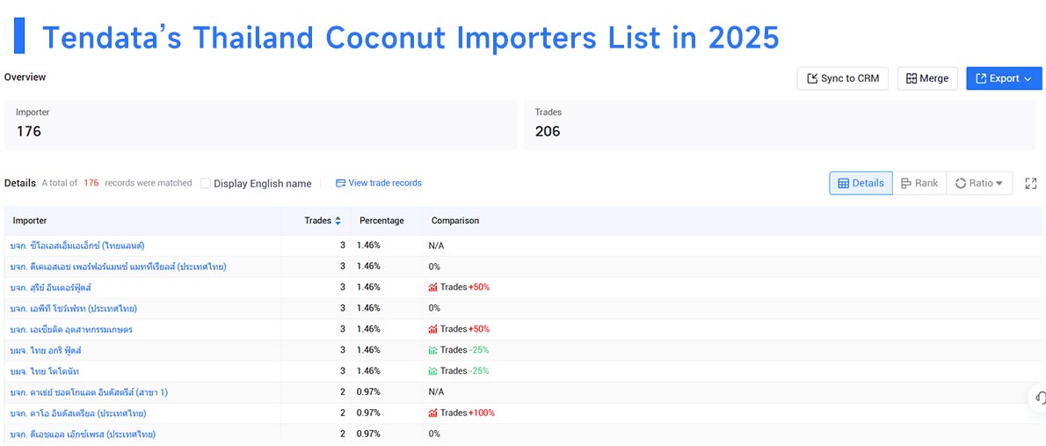The height and width of the screenshot is (446, 1046).
Task: Click the Sync to CRM button
Action: pyautogui.click(x=843, y=78)
